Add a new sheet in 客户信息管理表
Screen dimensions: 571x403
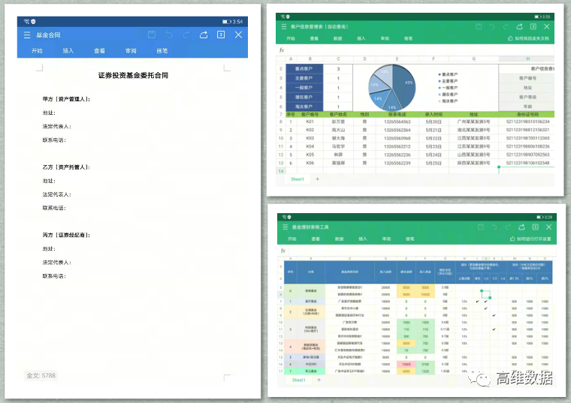tap(317, 179)
